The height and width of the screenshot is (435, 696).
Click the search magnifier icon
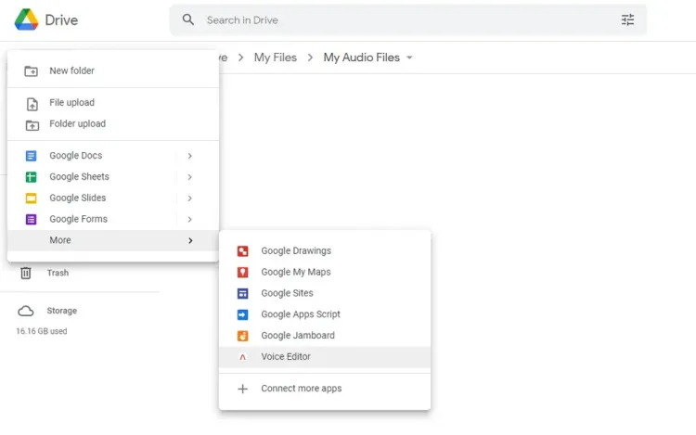pos(188,19)
